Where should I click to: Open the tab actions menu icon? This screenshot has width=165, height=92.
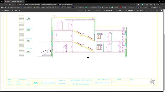tap(2, 1)
